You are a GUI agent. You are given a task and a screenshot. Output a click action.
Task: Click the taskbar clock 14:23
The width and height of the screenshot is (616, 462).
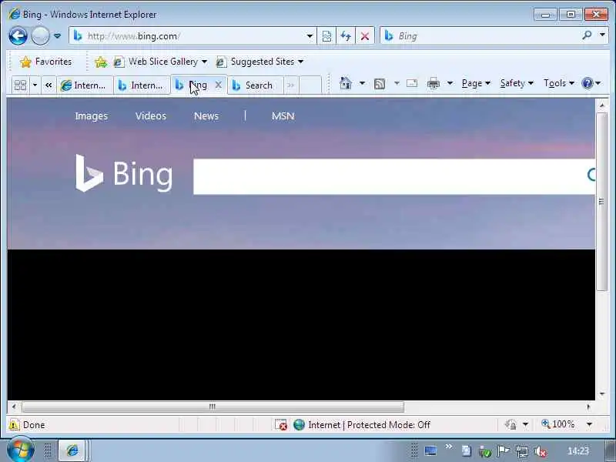click(578, 451)
